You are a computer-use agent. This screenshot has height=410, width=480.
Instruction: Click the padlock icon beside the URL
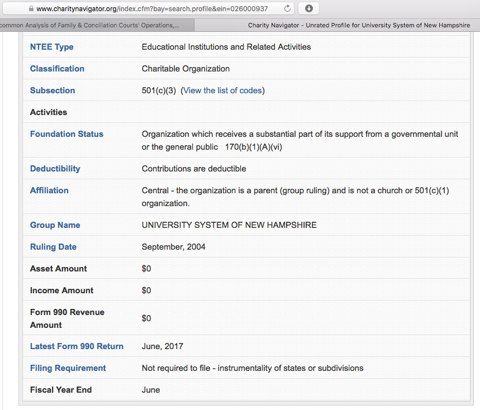click(x=30, y=9)
